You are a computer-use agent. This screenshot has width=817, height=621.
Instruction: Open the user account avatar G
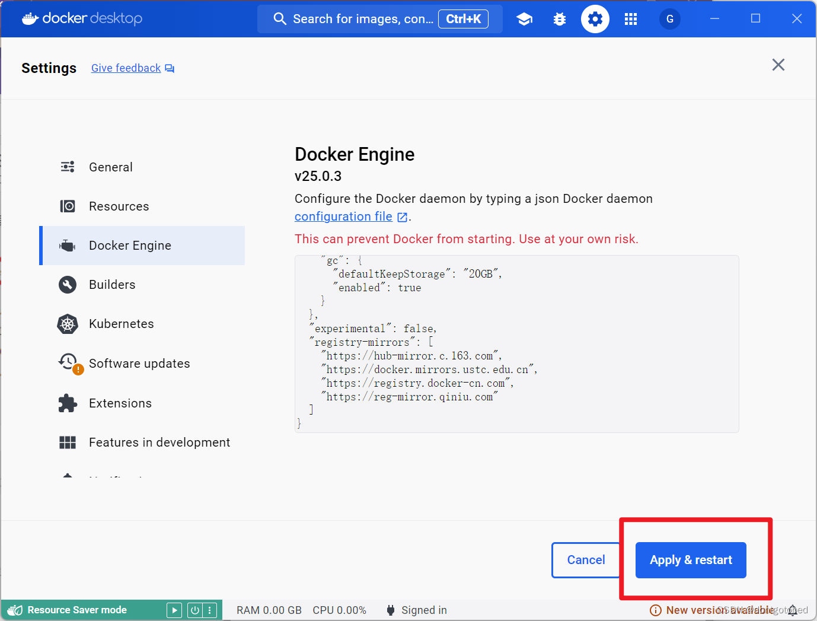[x=669, y=19]
